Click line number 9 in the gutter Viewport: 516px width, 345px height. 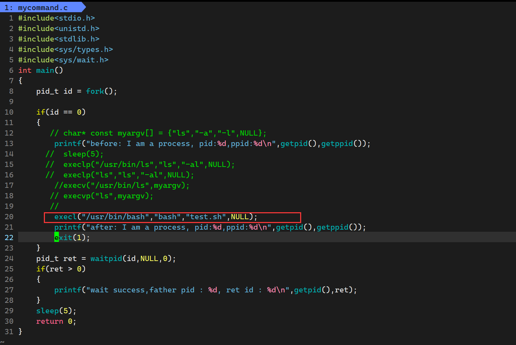pos(11,102)
